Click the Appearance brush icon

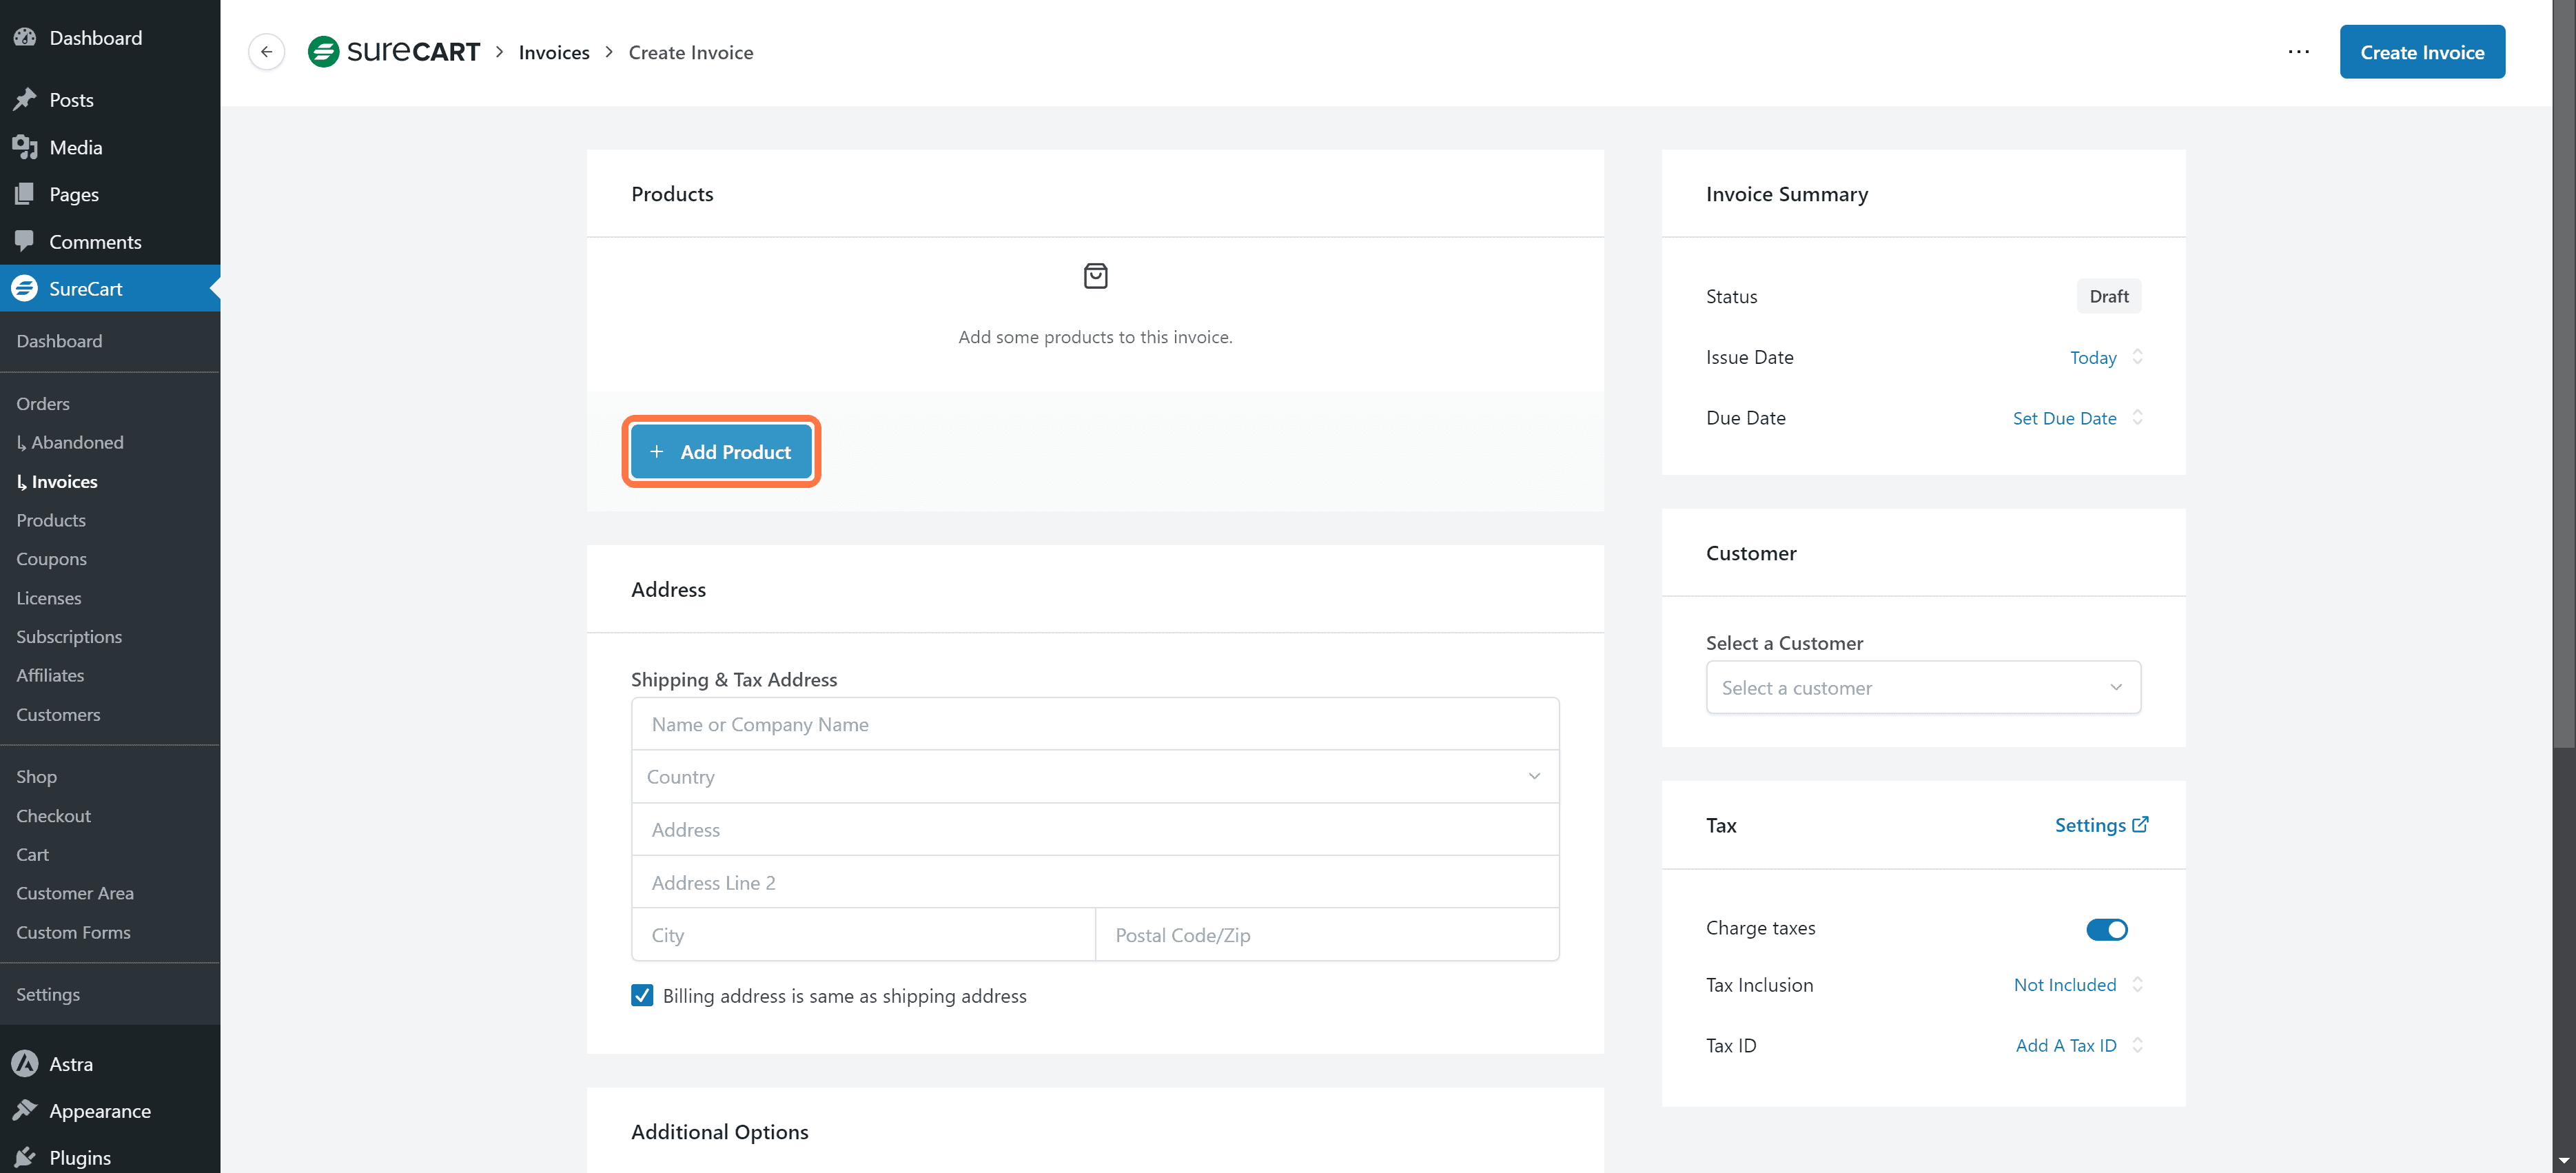point(25,1111)
